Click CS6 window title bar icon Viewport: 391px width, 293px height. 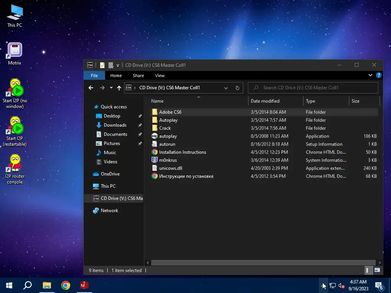pyautogui.click(x=90, y=65)
